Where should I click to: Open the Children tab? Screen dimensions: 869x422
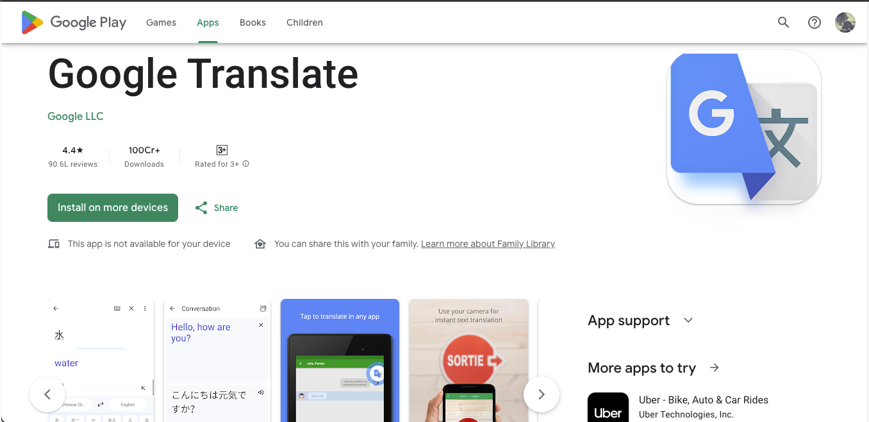point(304,22)
